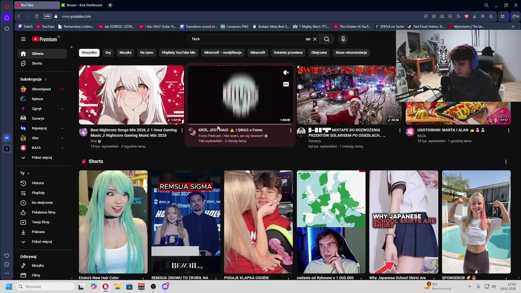Viewport: 521px width, 293px height.
Task: Open the Compress PNG bookmark
Action: (x=234, y=26)
